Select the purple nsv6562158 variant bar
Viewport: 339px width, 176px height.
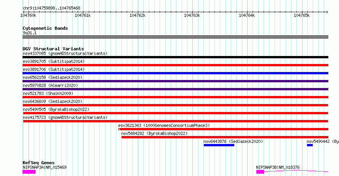175,81
